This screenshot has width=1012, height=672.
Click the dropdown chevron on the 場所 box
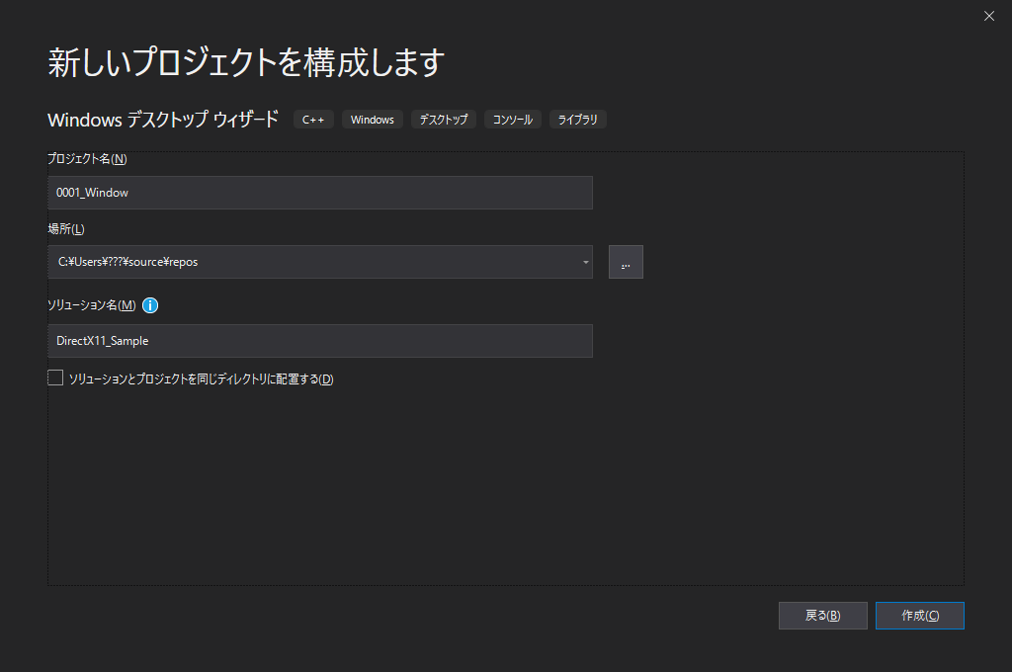[584, 262]
